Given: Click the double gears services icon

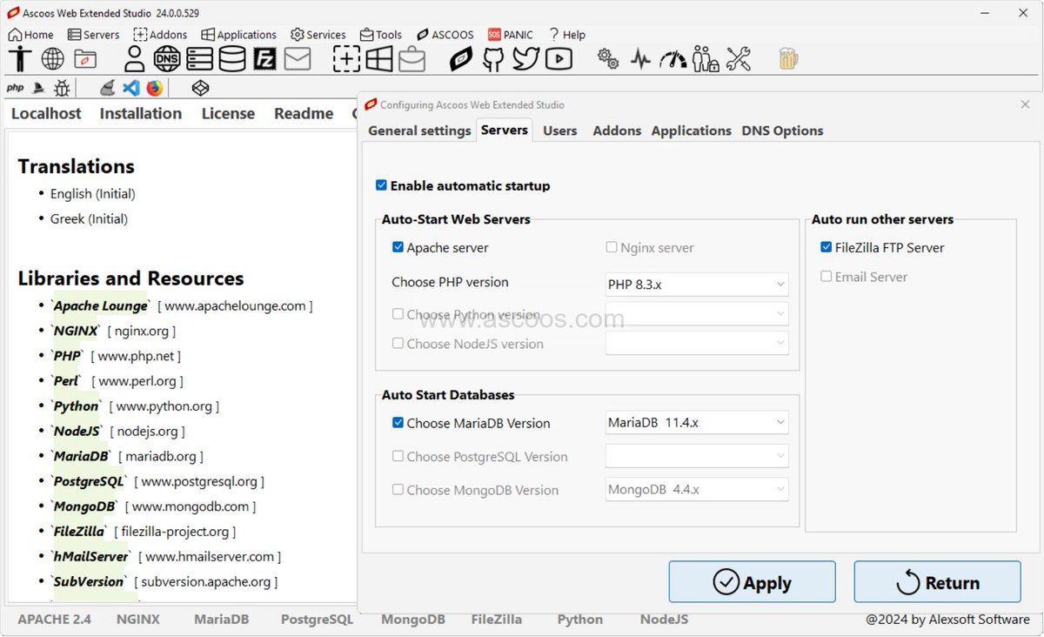Looking at the screenshot, I should pos(608,59).
